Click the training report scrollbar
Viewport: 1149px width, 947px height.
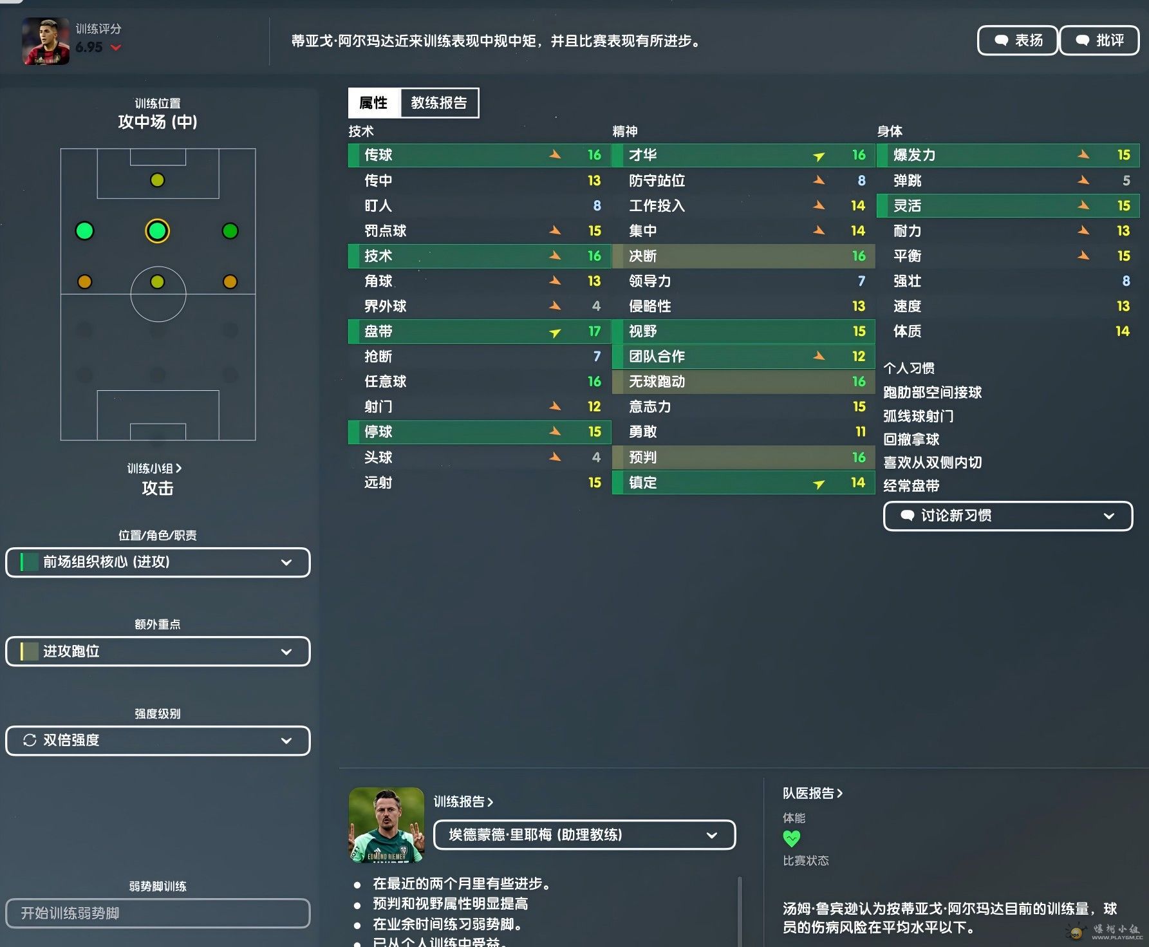(740, 911)
